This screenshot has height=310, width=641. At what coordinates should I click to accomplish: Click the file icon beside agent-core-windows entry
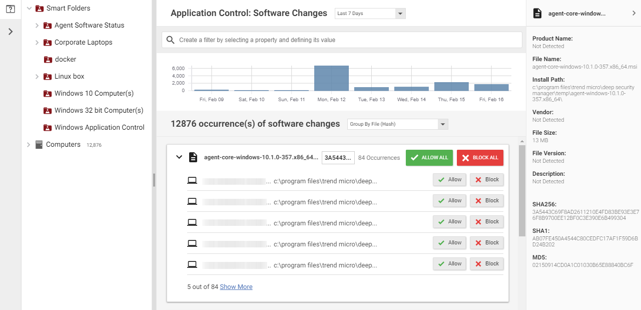point(193,158)
